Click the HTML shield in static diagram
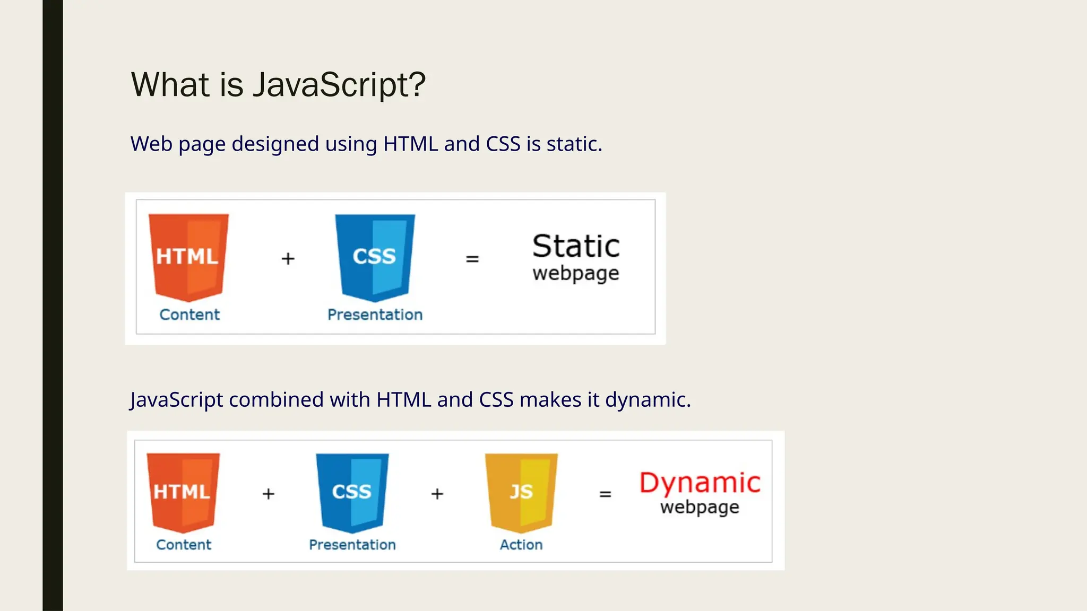Image resolution: width=1087 pixels, height=611 pixels. pyautogui.click(x=188, y=257)
